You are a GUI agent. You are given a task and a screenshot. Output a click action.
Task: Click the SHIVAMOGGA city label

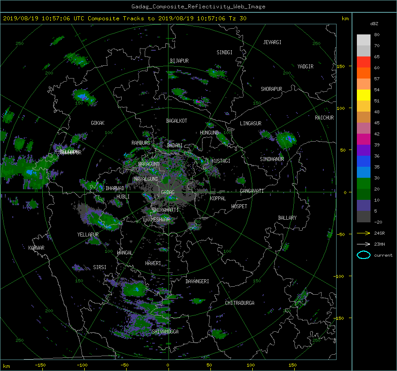click(165, 332)
